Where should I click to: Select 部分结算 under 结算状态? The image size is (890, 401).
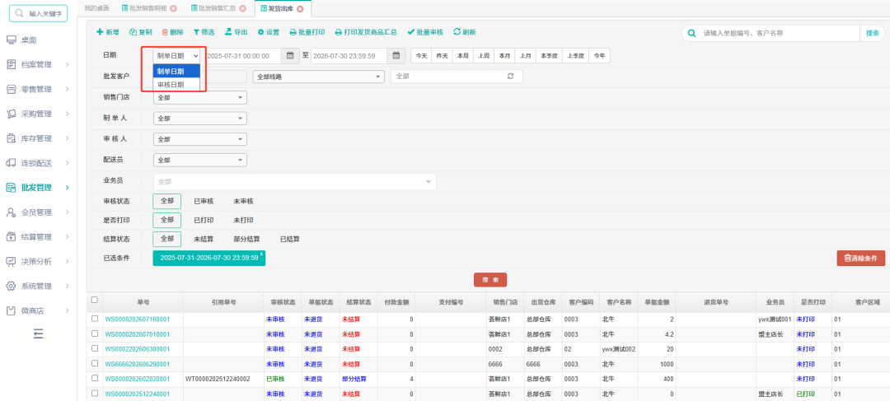point(247,240)
